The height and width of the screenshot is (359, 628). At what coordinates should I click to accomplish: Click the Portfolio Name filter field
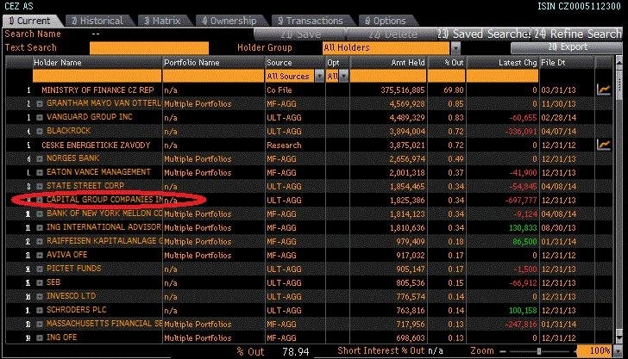(213, 76)
